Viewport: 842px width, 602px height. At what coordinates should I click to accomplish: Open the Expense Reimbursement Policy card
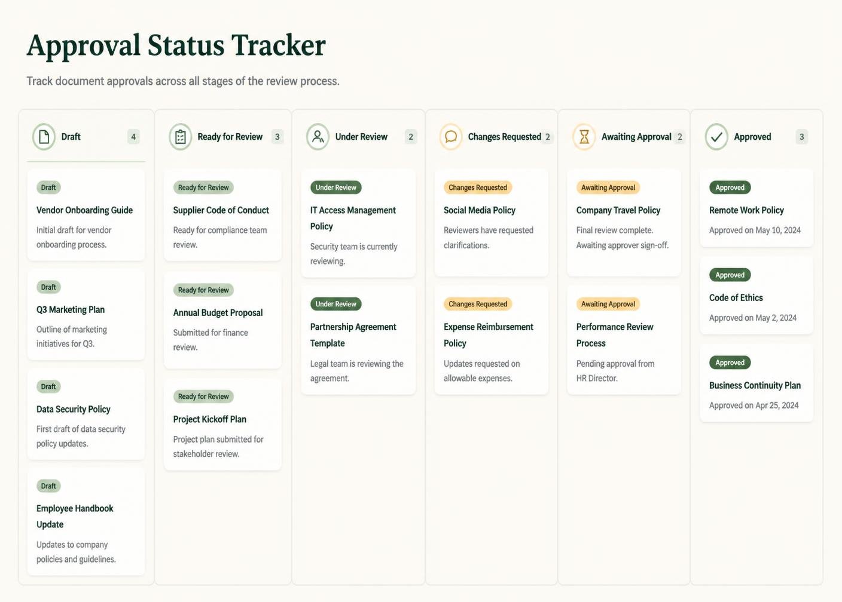click(x=492, y=340)
